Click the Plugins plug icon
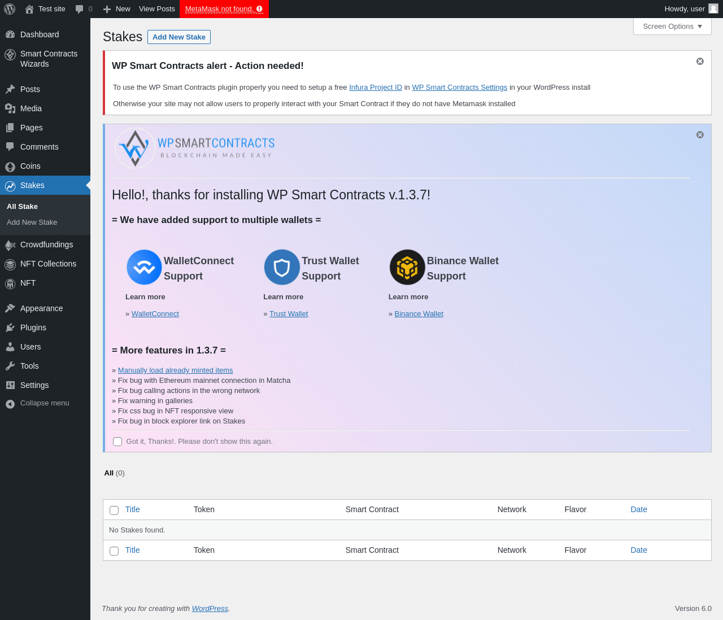This screenshot has height=620, width=723. point(10,328)
